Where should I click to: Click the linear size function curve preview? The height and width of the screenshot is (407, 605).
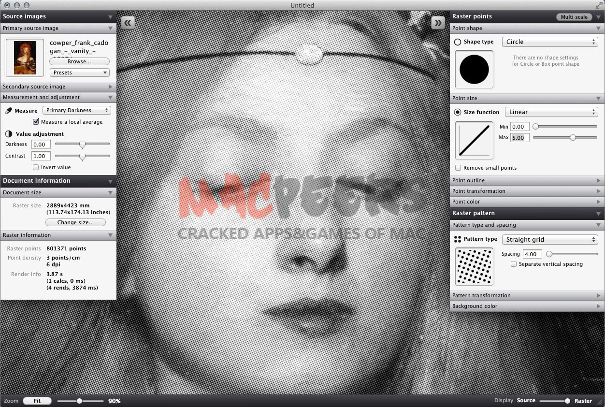coord(474,140)
